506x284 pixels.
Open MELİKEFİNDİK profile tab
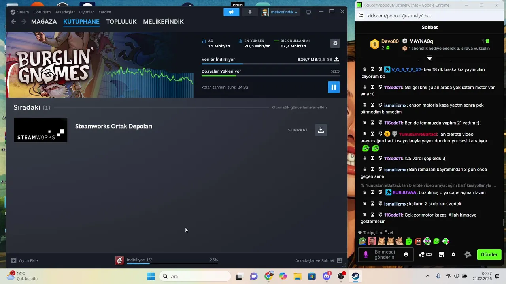coord(163,22)
